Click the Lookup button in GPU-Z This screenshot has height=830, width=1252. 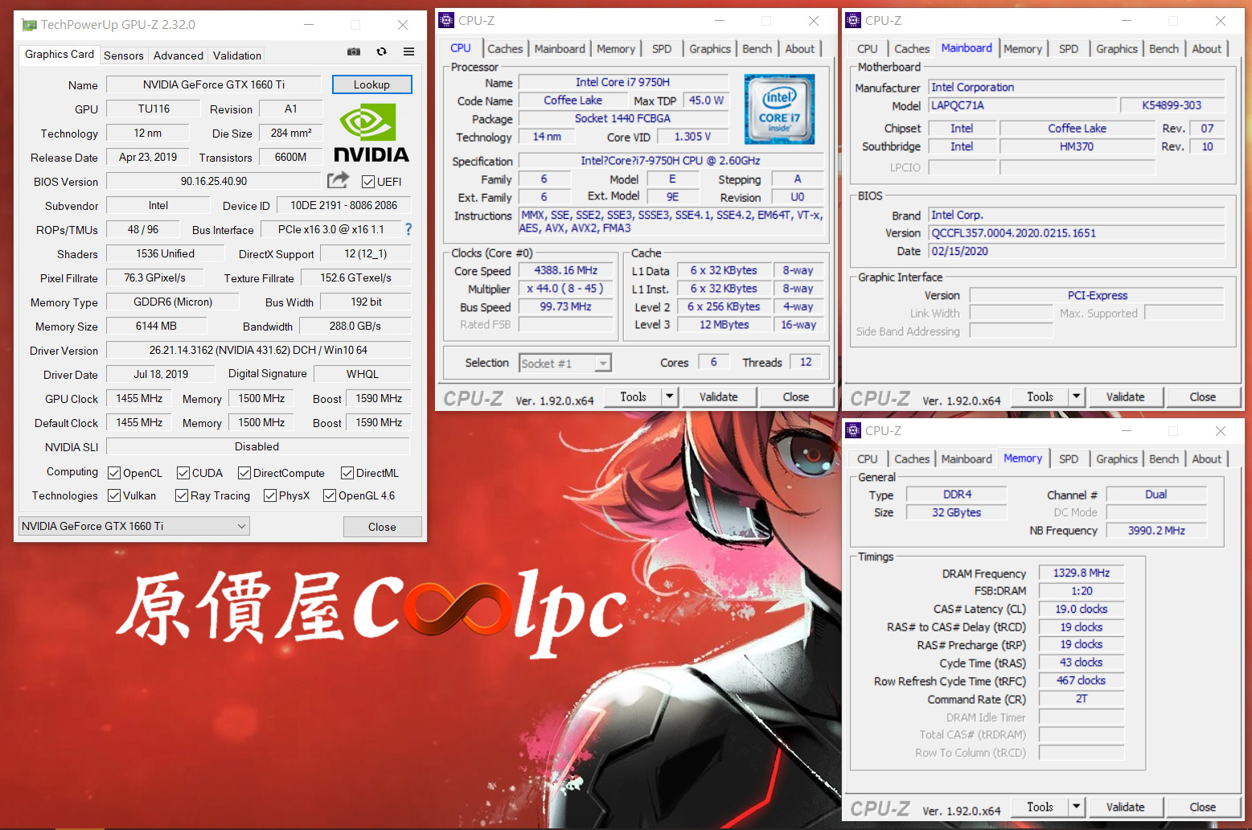pyautogui.click(x=371, y=84)
